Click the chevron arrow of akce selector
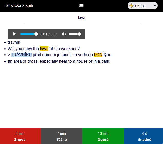 [155, 6]
